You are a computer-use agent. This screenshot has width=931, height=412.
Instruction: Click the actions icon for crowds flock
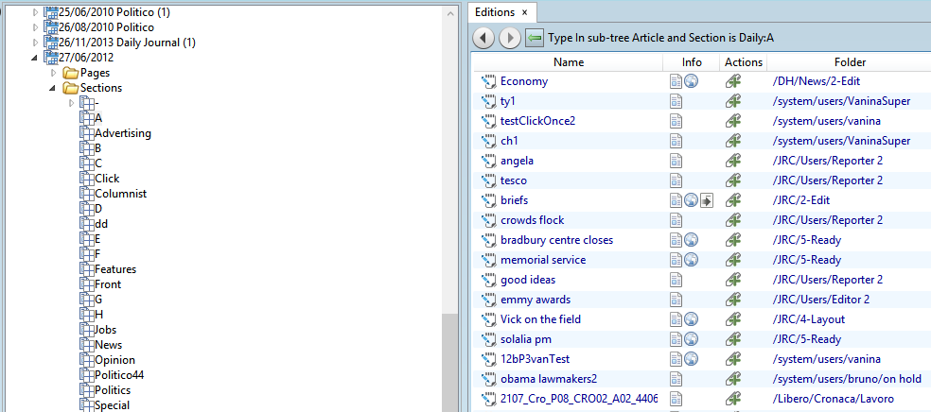tap(734, 220)
